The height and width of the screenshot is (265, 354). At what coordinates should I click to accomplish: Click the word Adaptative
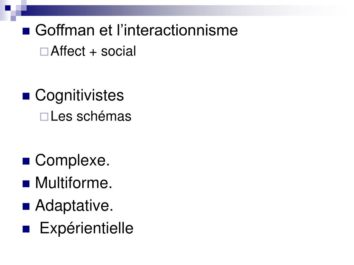pyautogui.click(x=74, y=206)
